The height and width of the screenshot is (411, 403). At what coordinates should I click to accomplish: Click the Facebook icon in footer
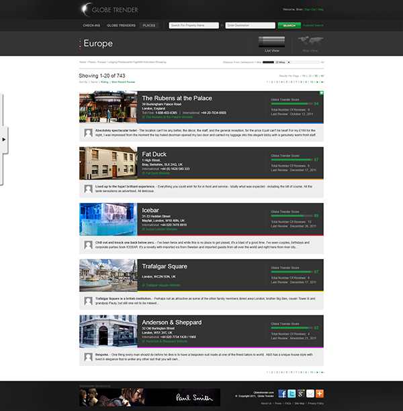282,394
